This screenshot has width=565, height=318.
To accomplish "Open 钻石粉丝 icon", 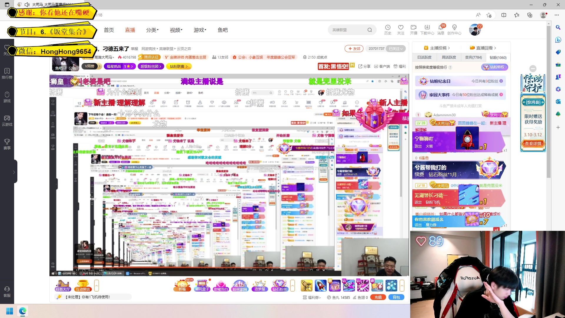I will [279, 285].
